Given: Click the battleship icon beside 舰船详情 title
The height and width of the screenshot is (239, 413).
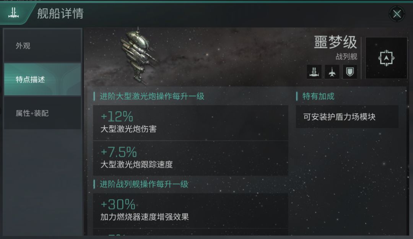Looking at the screenshot, I should click(x=14, y=13).
